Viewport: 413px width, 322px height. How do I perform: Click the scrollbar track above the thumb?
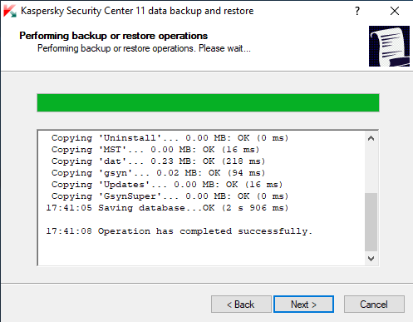[x=371, y=169]
